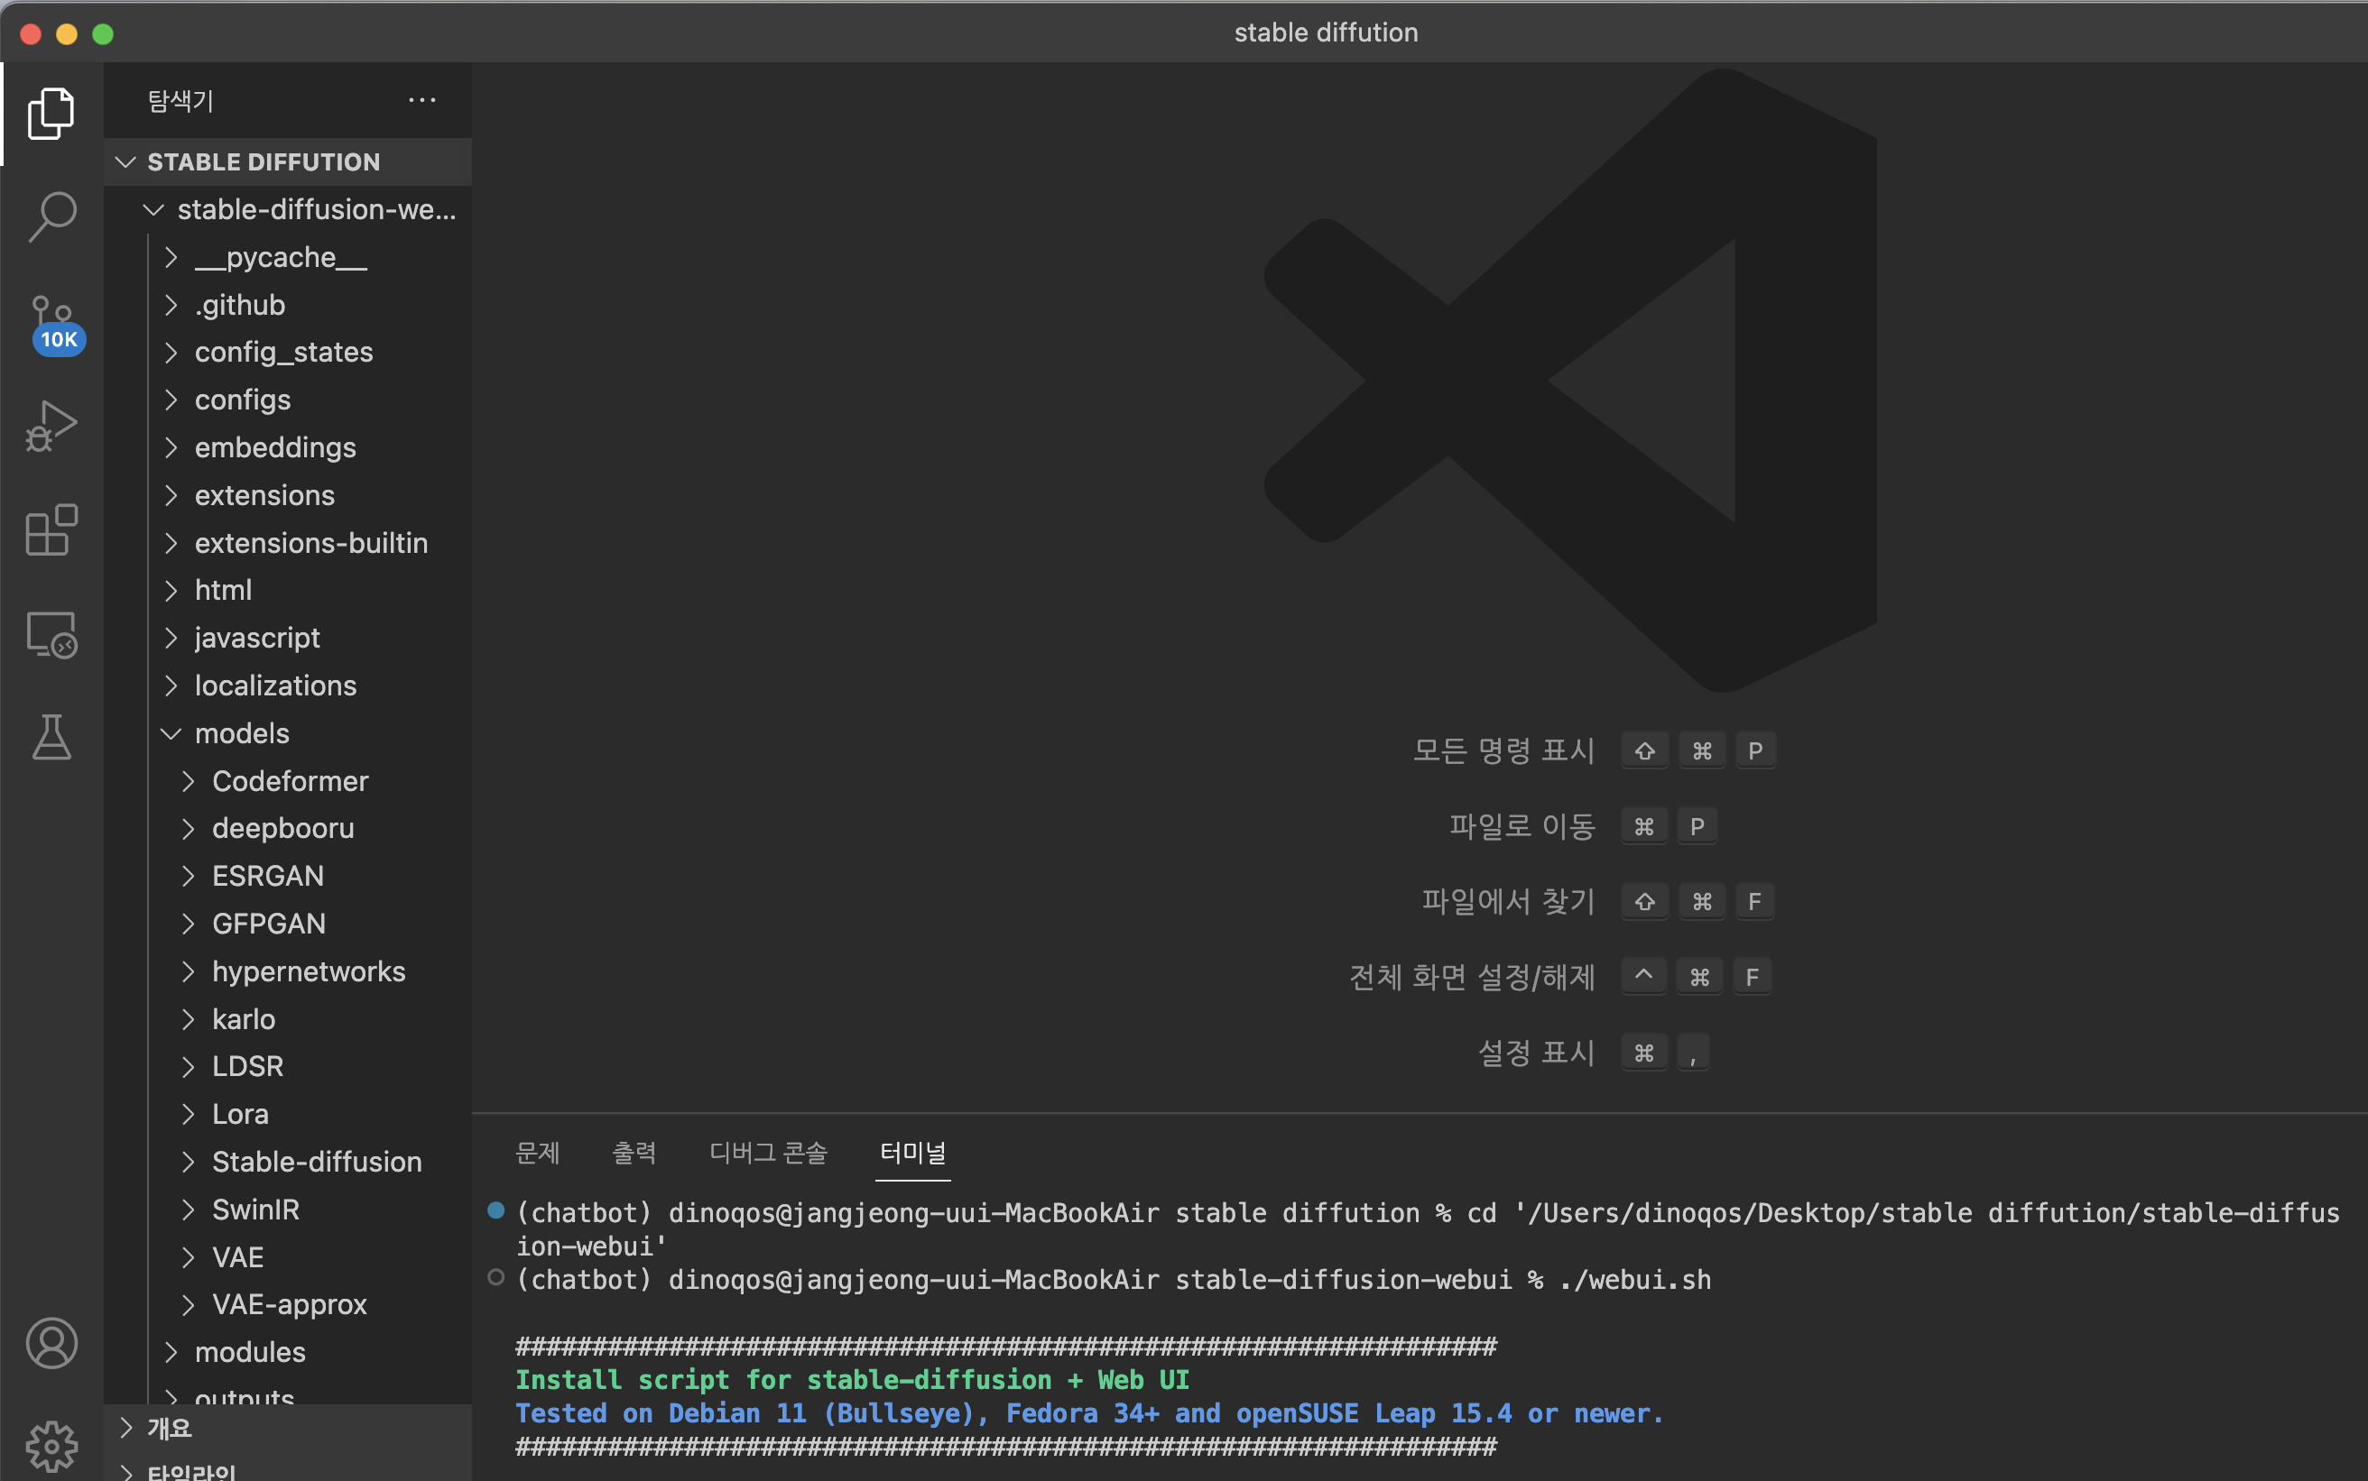Switch to the 문제 problems tab

(537, 1153)
